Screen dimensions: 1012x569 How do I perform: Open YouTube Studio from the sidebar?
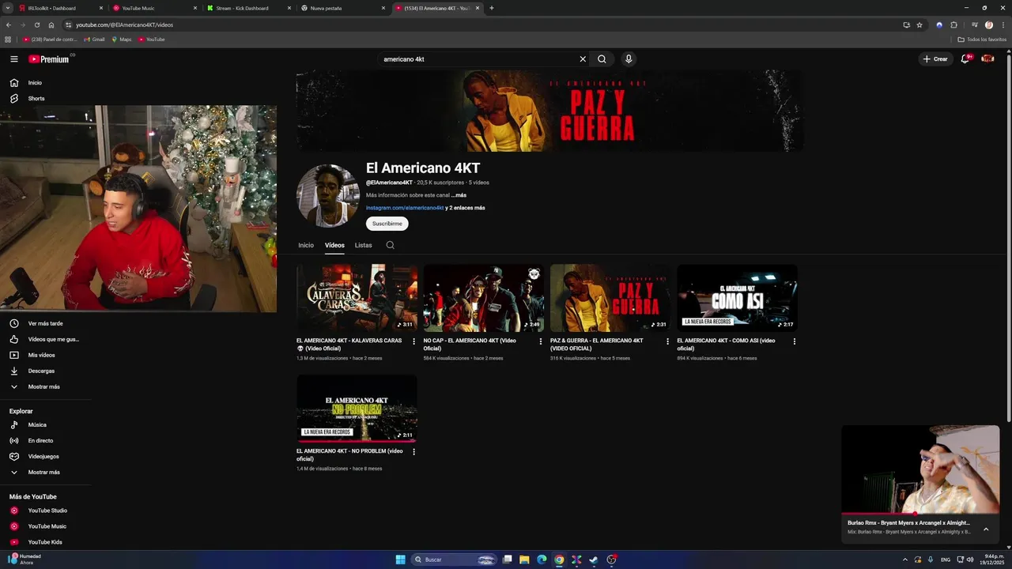[x=46, y=511]
